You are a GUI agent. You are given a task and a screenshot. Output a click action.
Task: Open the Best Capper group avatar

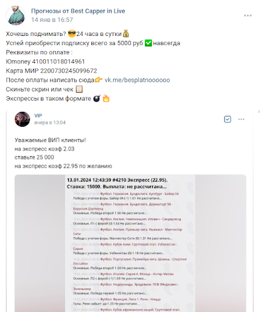click(x=16, y=15)
